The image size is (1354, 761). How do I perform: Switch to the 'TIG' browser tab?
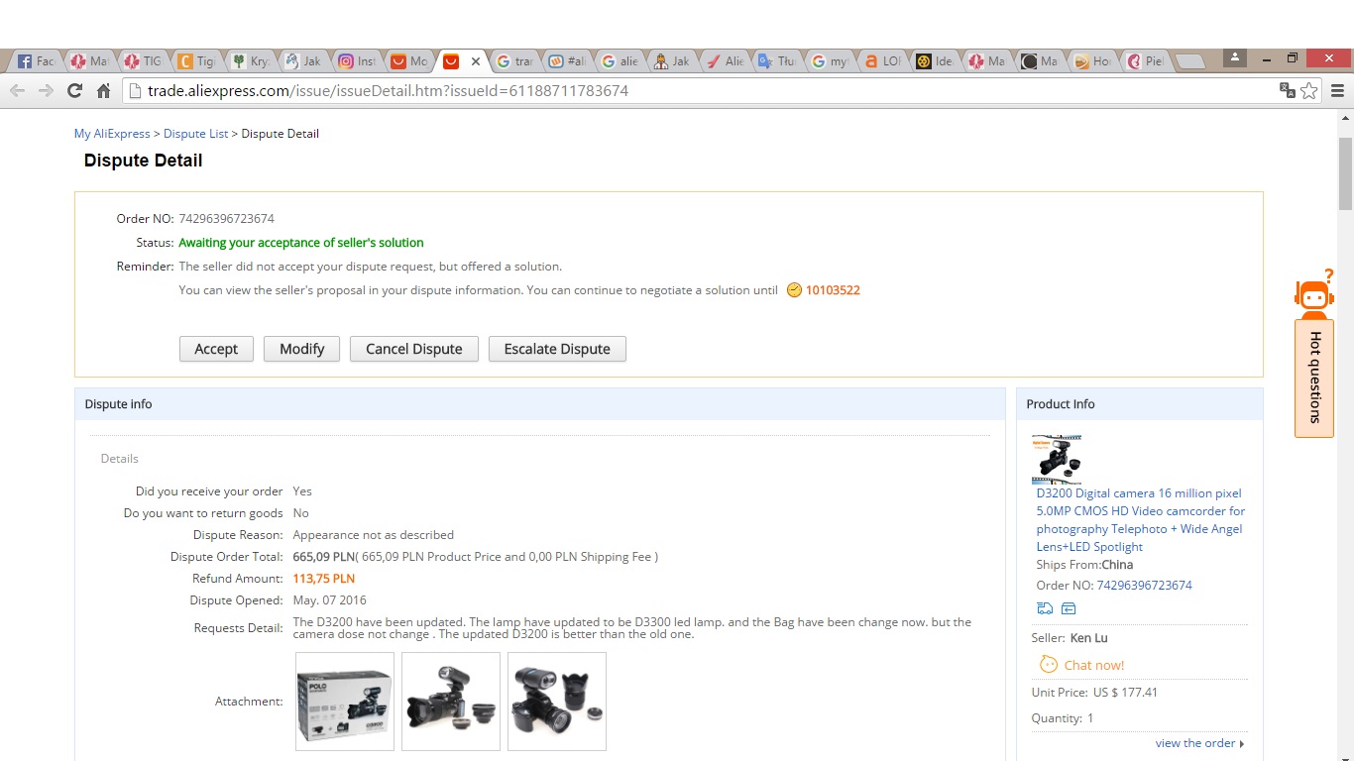coord(143,61)
